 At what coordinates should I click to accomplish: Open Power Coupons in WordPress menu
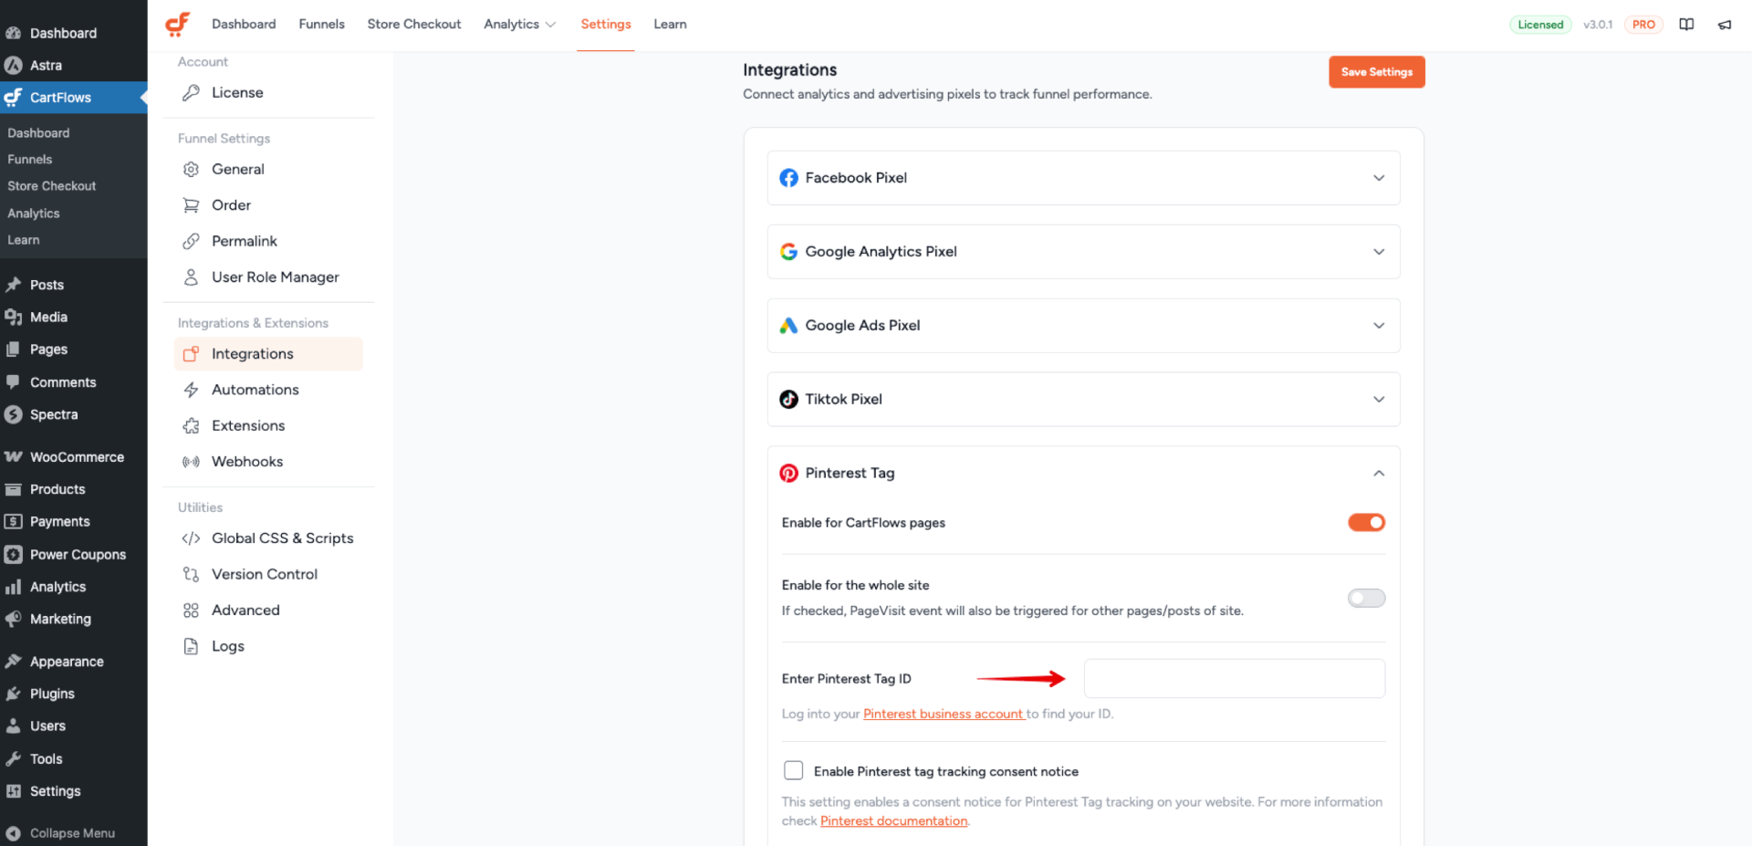(78, 555)
